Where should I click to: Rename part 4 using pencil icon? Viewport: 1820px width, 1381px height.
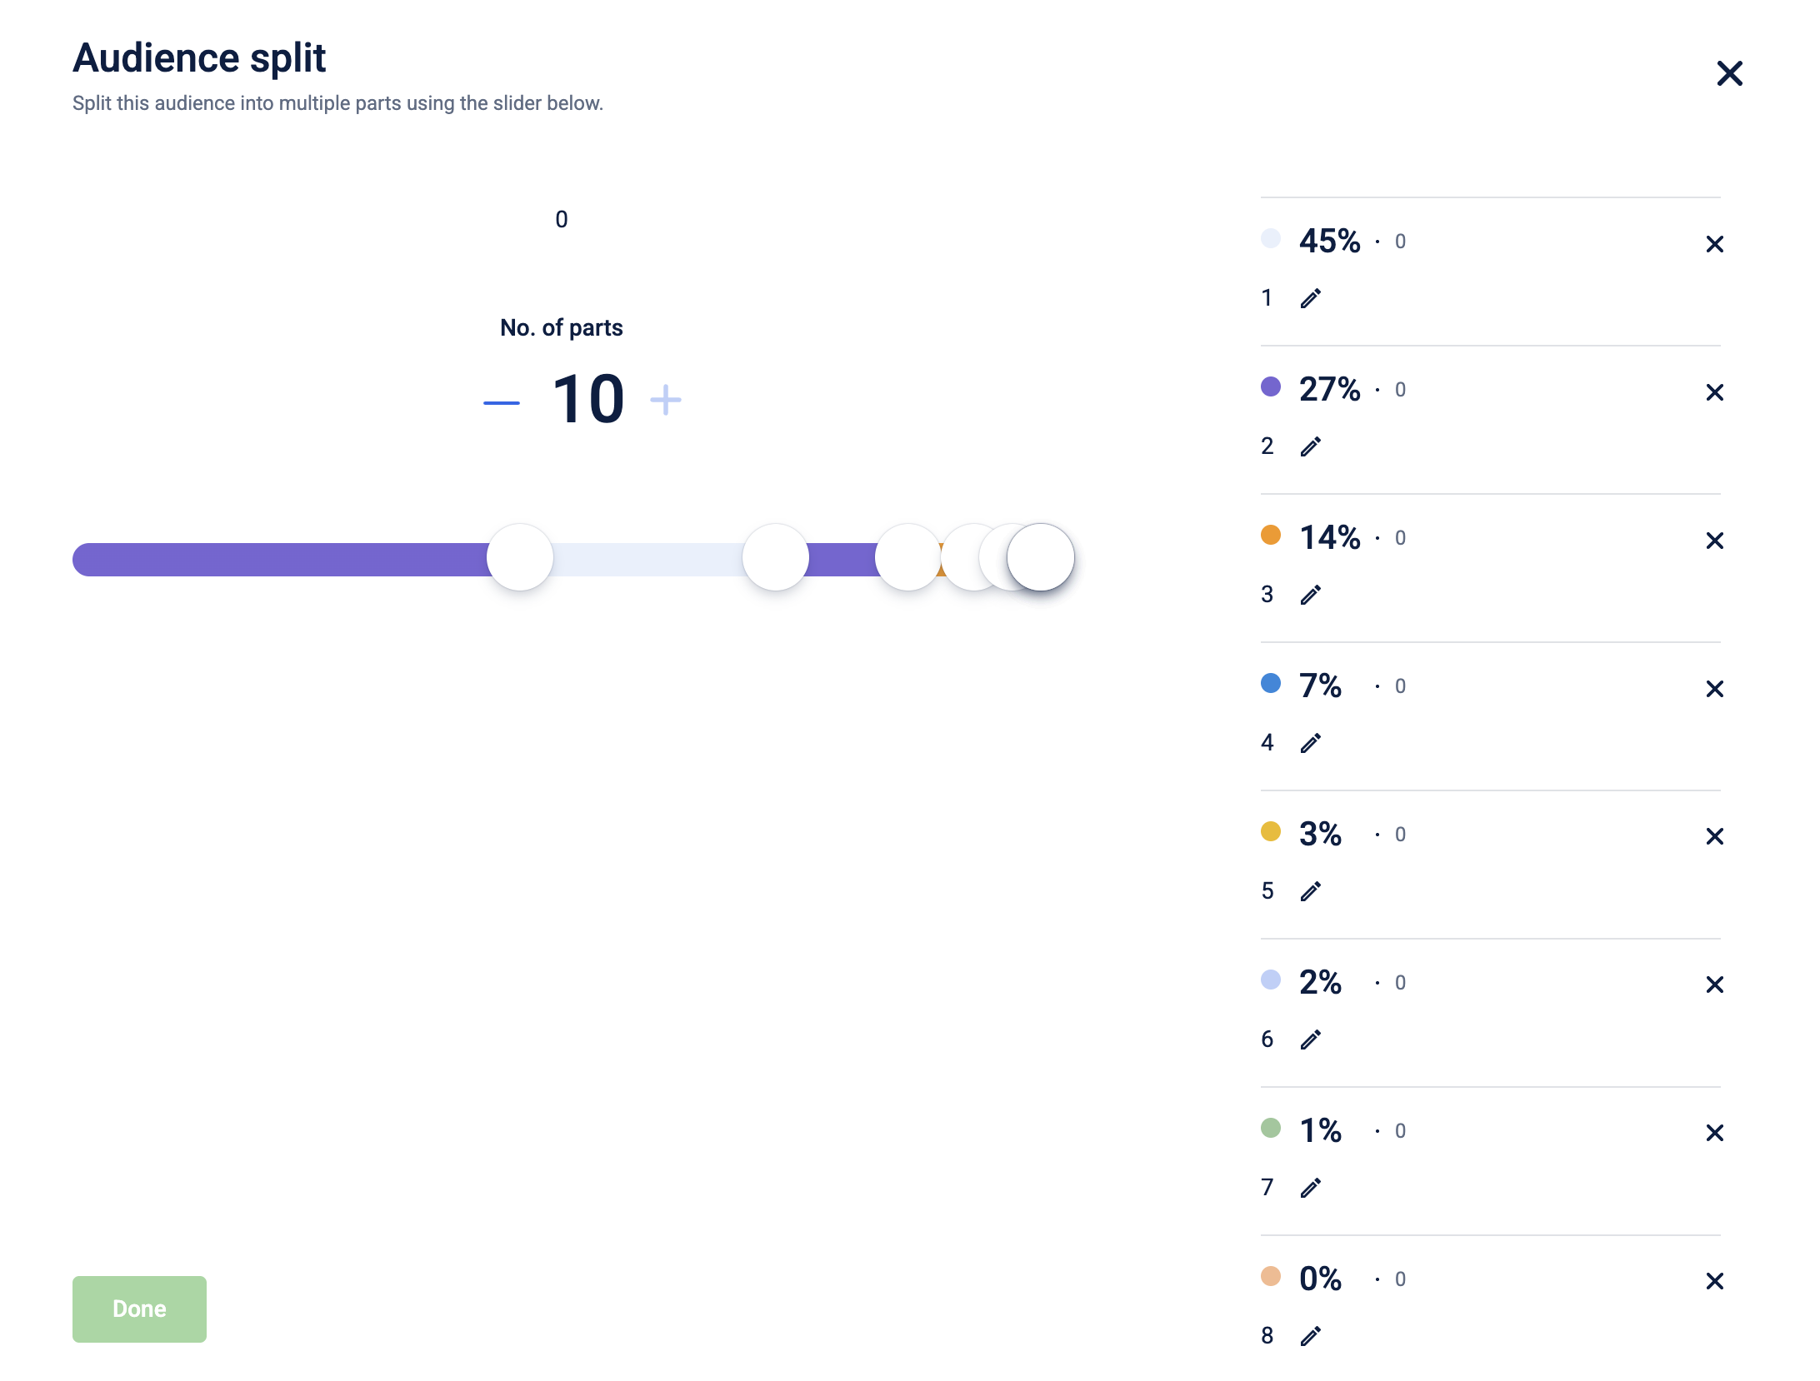pos(1310,743)
